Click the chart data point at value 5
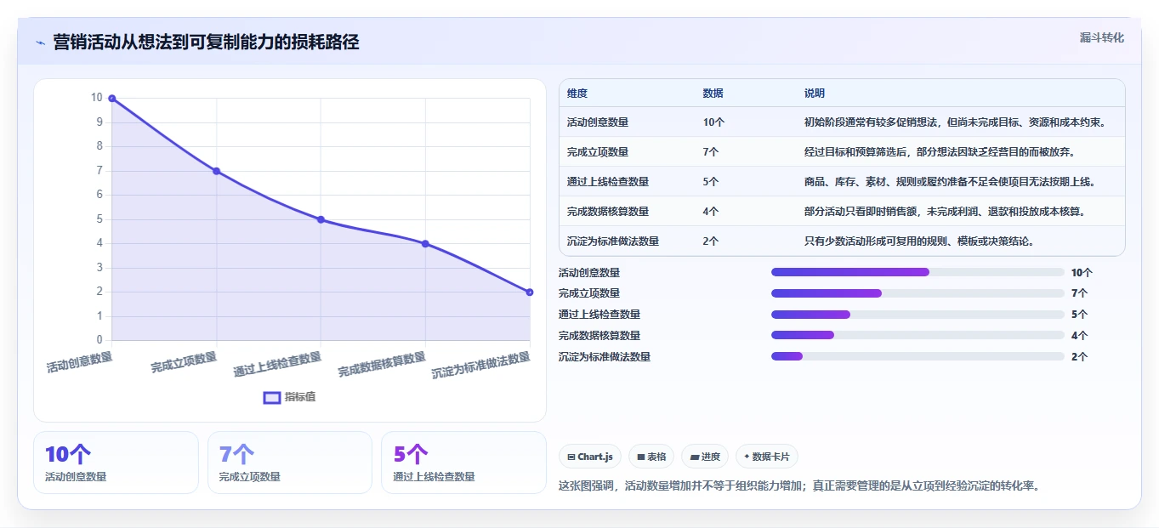1159x528 pixels. [321, 219]
